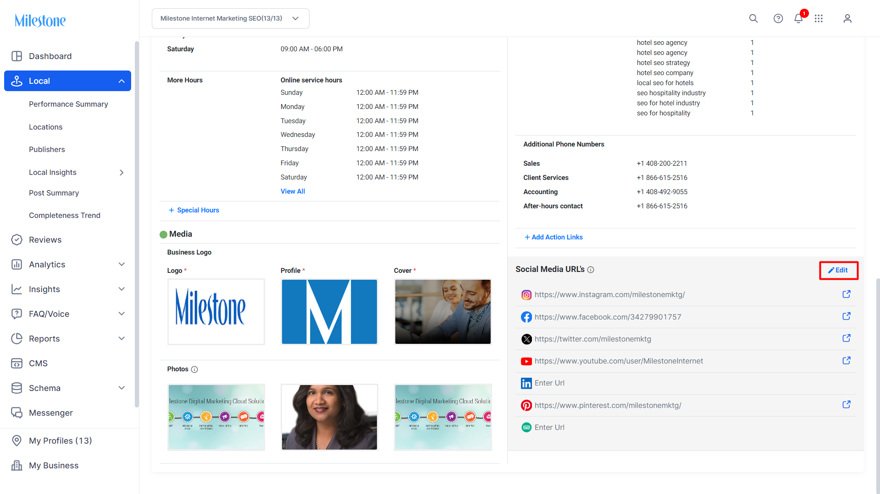The image size is (880, 494).
Task: Open the Publishers page
Action: (x=47, y=150)
